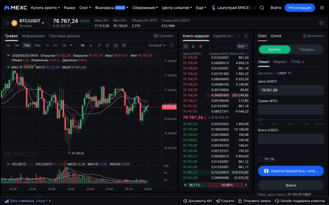Click the swap icon next to Доступно USDT

point(289,73)
